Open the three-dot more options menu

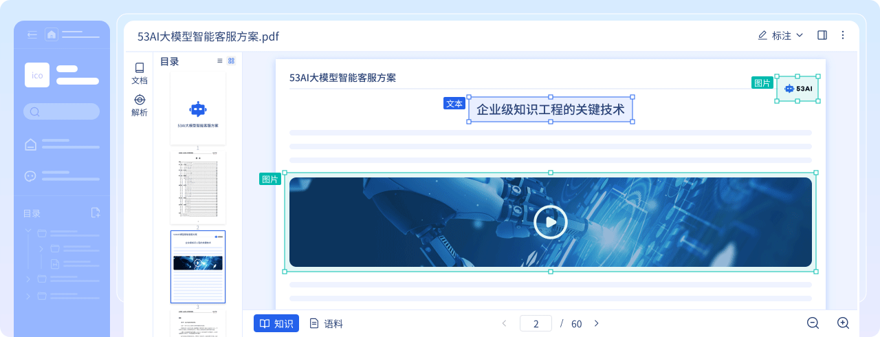[x=843, y=35]
